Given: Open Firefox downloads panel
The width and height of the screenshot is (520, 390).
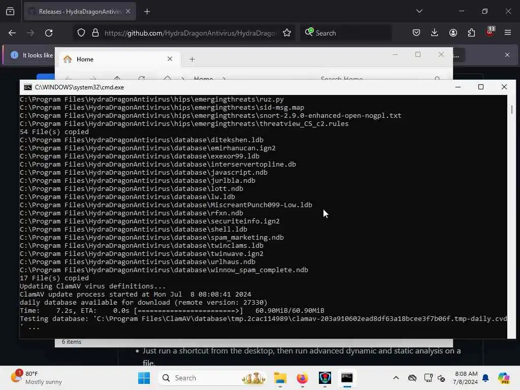Looking at the screenshot, I should click(x=435, y=33).
